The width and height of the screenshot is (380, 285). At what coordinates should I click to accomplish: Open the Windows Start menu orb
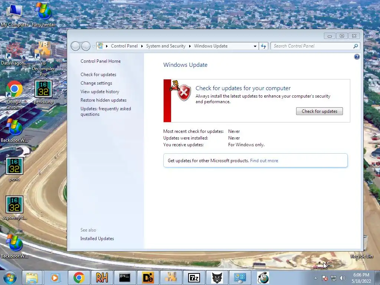10,278
